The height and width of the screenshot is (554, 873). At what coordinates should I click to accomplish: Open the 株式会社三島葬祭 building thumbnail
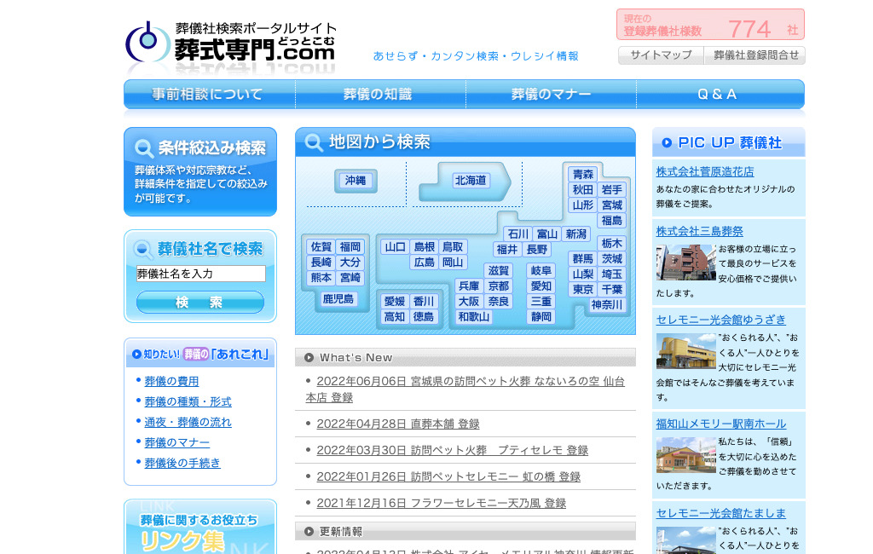click(x=685, y=263)
